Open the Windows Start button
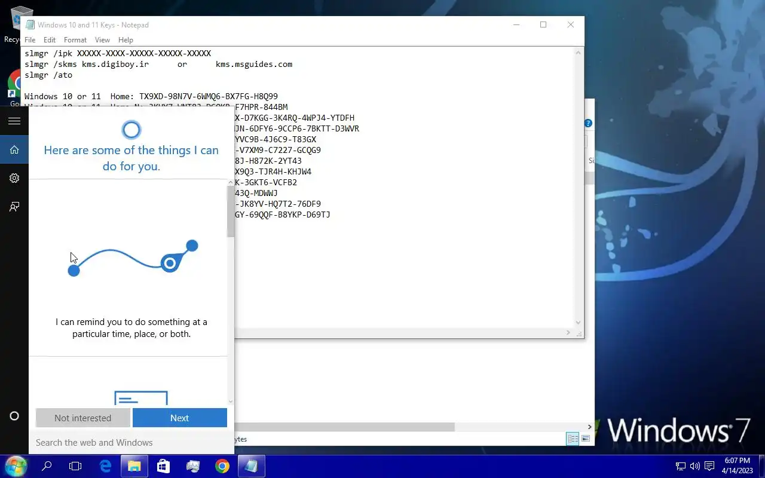The image size is (765, 478). [x=16, y=466]
